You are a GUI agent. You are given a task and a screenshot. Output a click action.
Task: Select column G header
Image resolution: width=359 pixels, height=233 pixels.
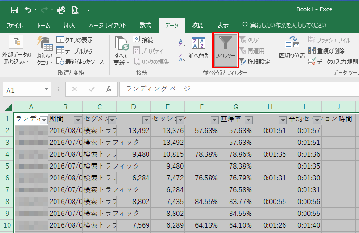point(236,107)
